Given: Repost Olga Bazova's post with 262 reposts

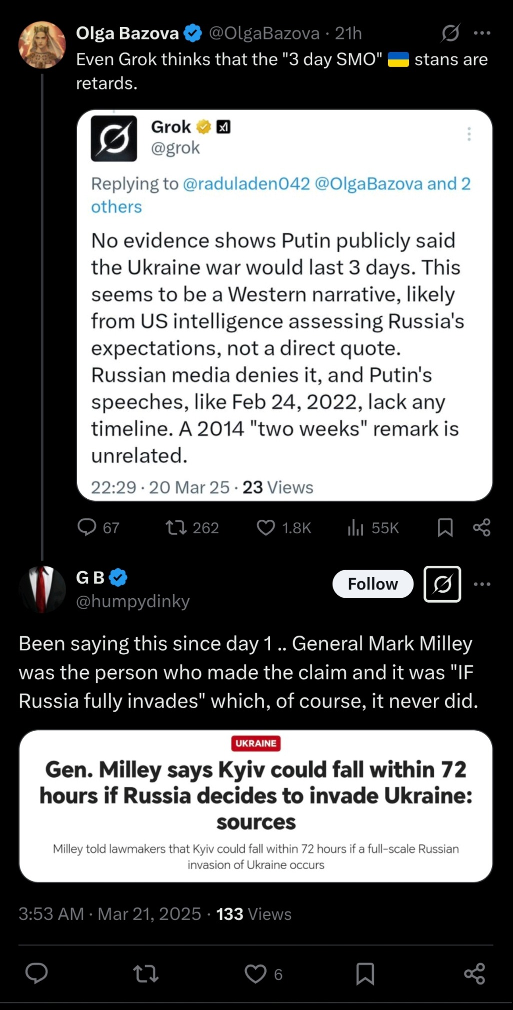Looking at the screenshot, I should tap(176, 527).
